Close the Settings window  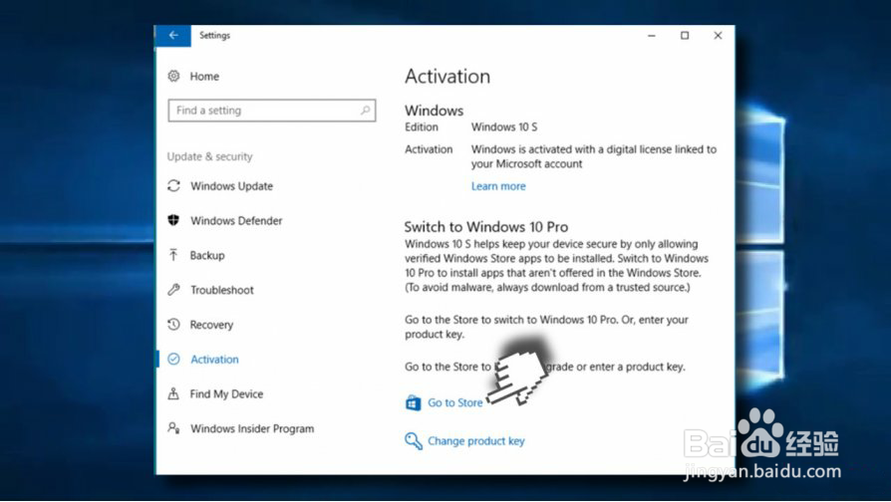click(718, 36)
